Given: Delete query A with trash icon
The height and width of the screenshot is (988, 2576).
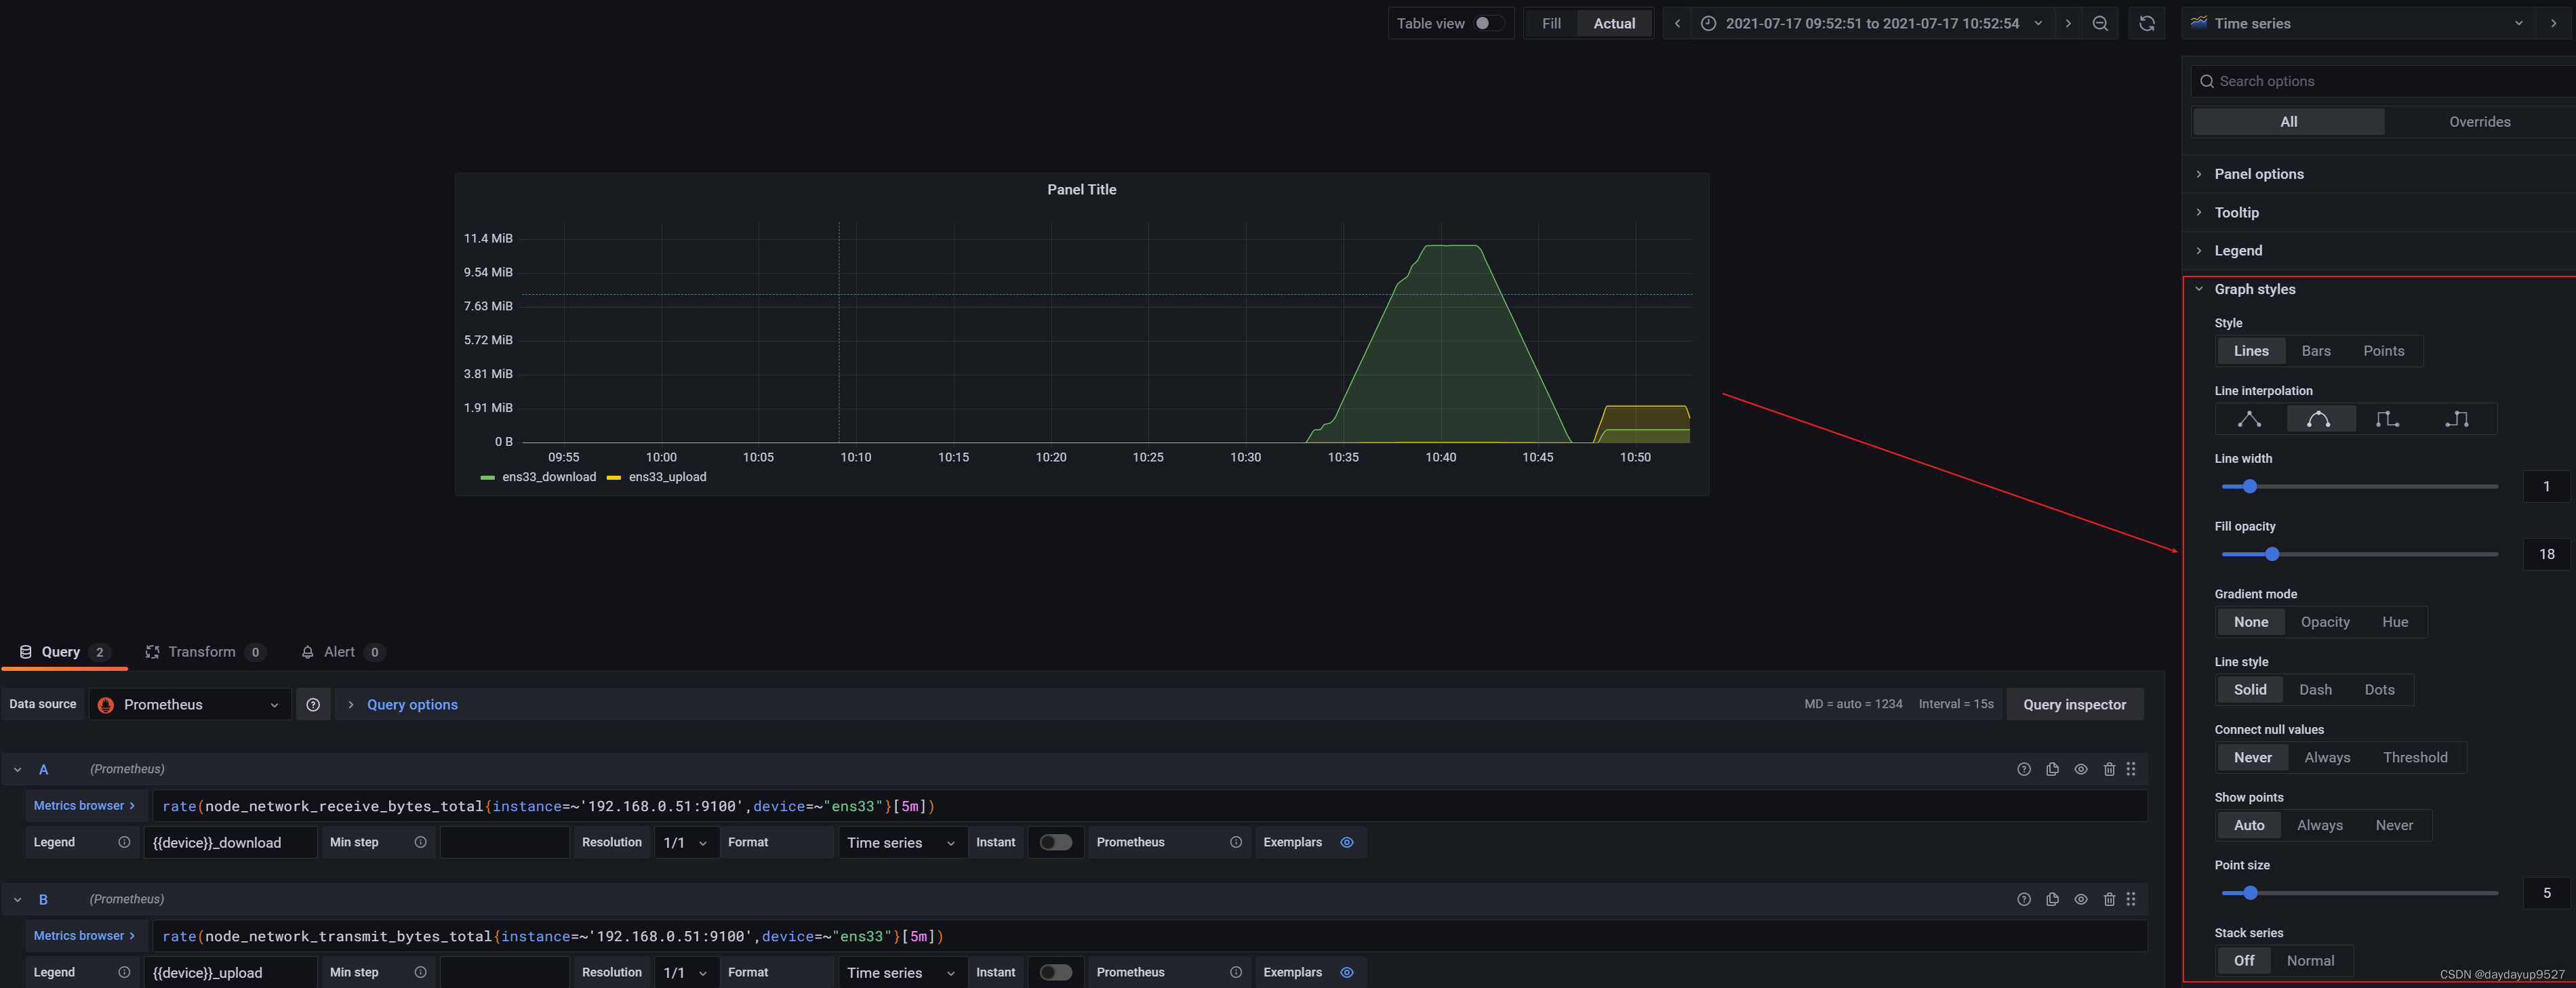Looking at the screenshot, I should [2109, 769].
